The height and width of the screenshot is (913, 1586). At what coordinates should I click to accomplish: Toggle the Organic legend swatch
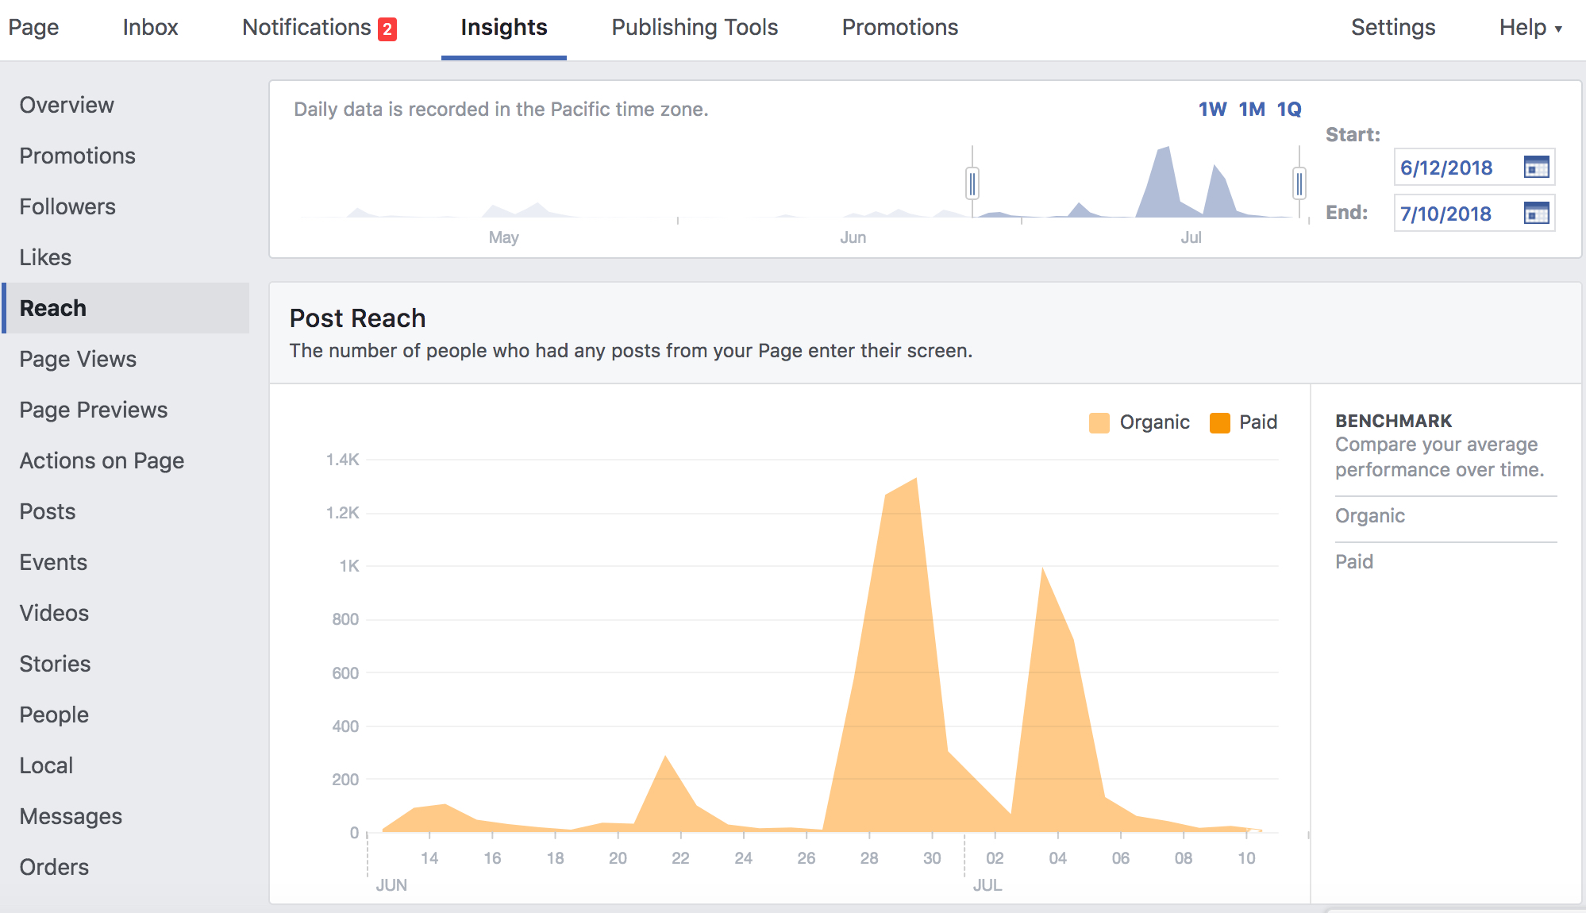point(1099,422)
